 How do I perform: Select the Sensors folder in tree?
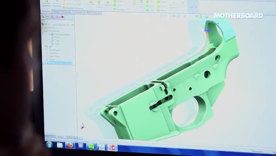pyautogui.click(x=50, y=28)
